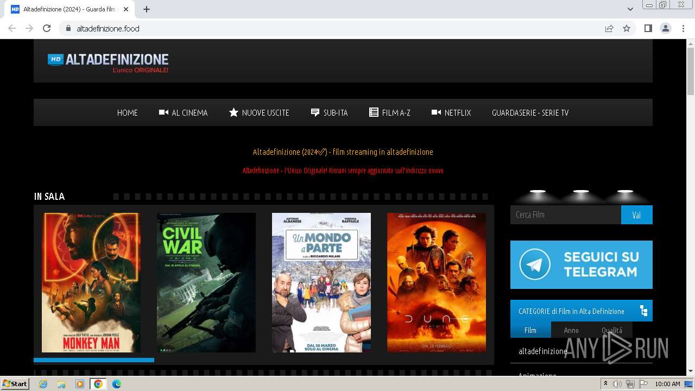This screenshot has height=391, width=695.
Task: Reload the page
Action: coord(47,28)
